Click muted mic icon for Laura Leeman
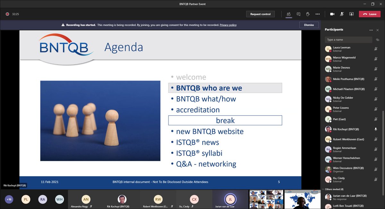 point(376,49)
